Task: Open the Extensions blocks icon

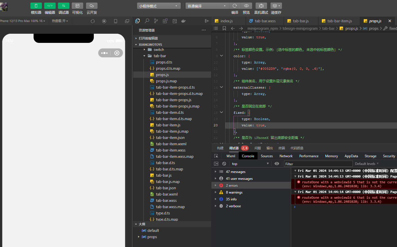Action: [165, 21]
